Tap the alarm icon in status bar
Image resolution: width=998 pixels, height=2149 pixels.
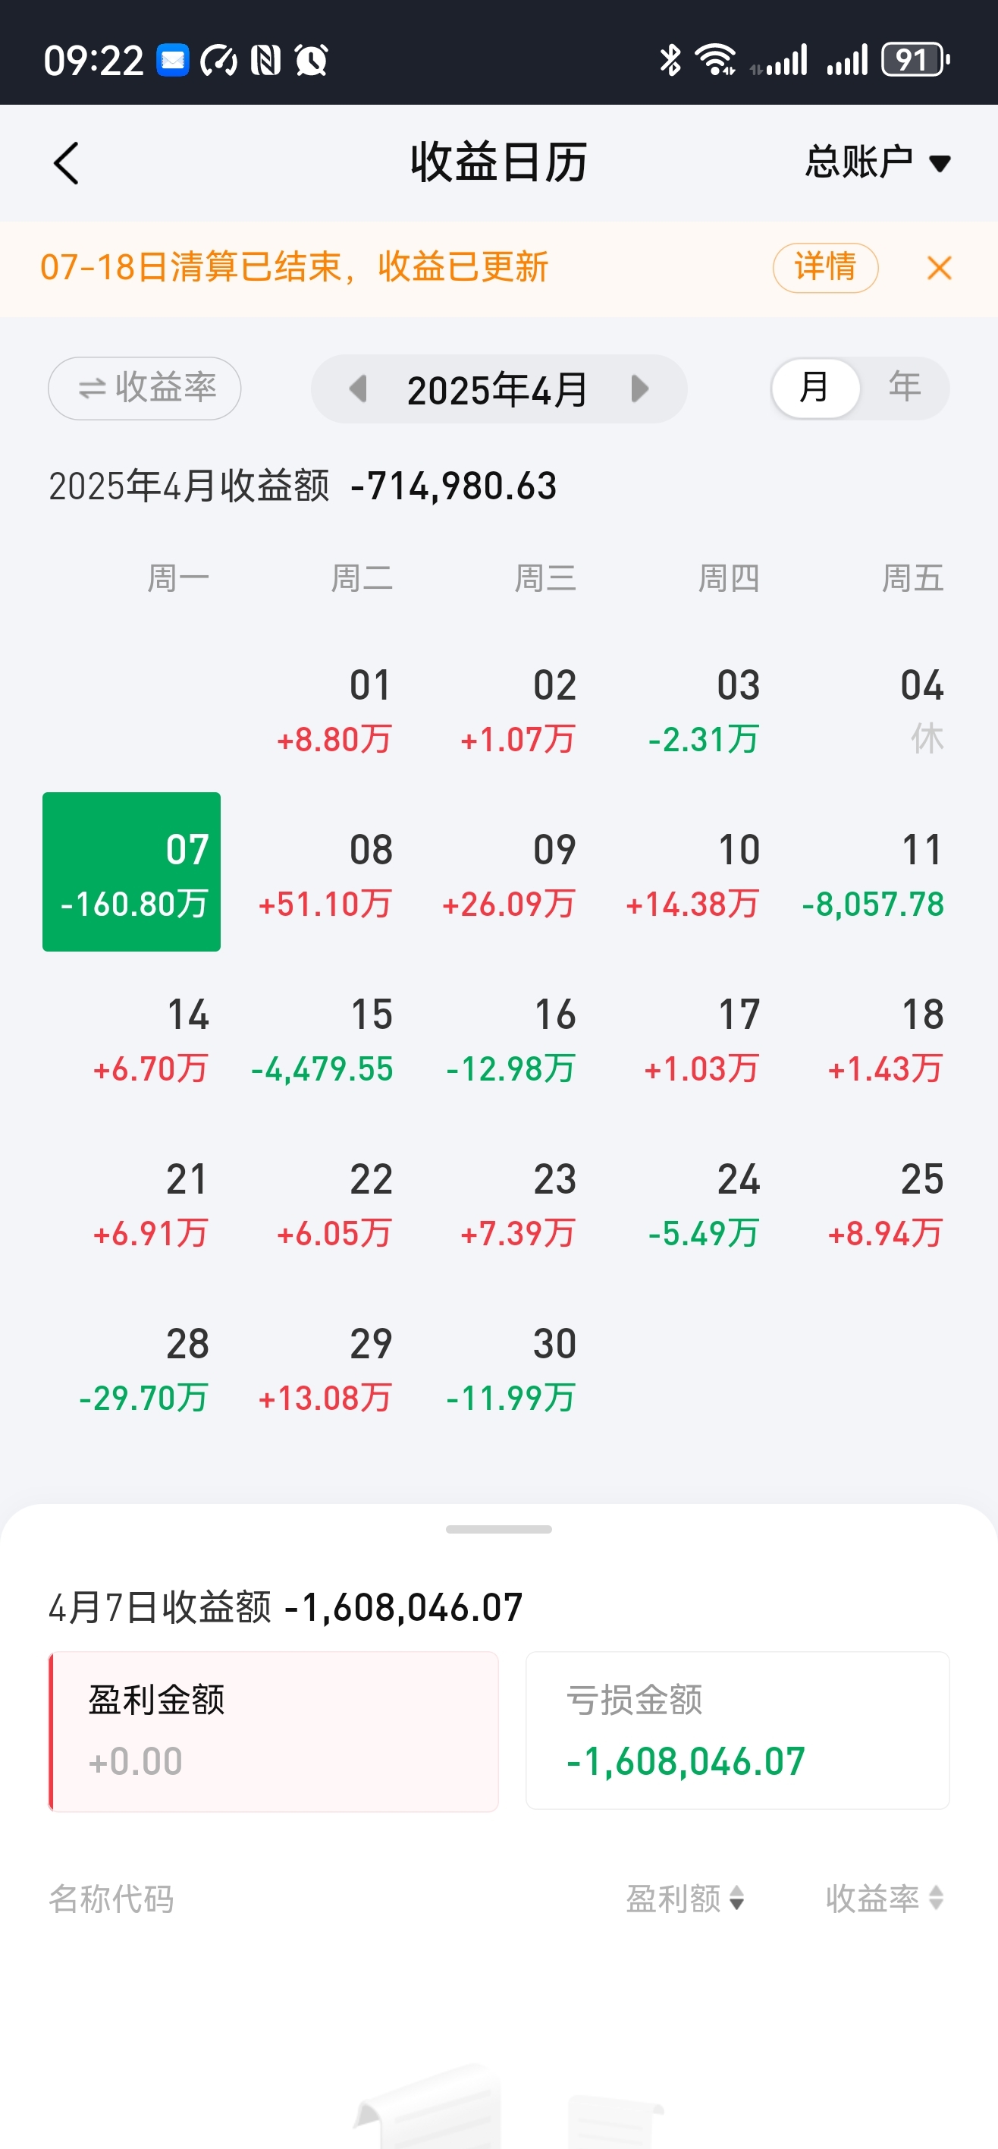coord(312,60)
